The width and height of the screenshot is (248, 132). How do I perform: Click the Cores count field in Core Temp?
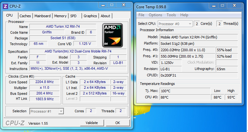click(197, 24)
